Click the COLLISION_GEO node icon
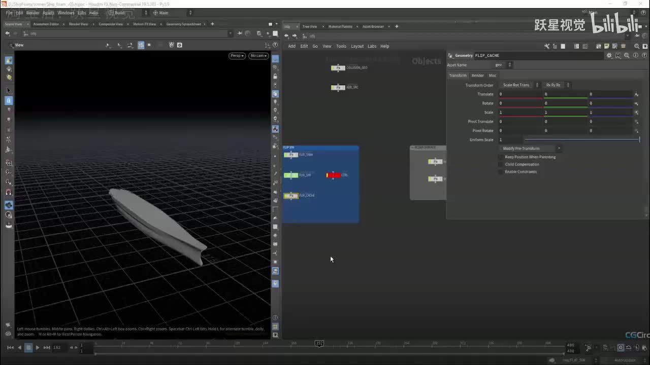Viewport: 650px width, 365px height. click(338, 68)
